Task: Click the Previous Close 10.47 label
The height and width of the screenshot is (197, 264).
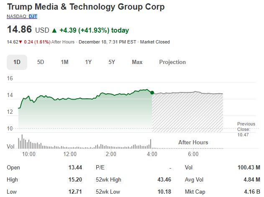Action: [x=246, y=129]
